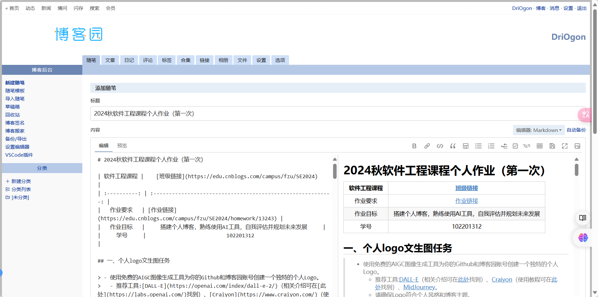
Task: Open 会员 in the top navigation
Action: coord(111,8)
